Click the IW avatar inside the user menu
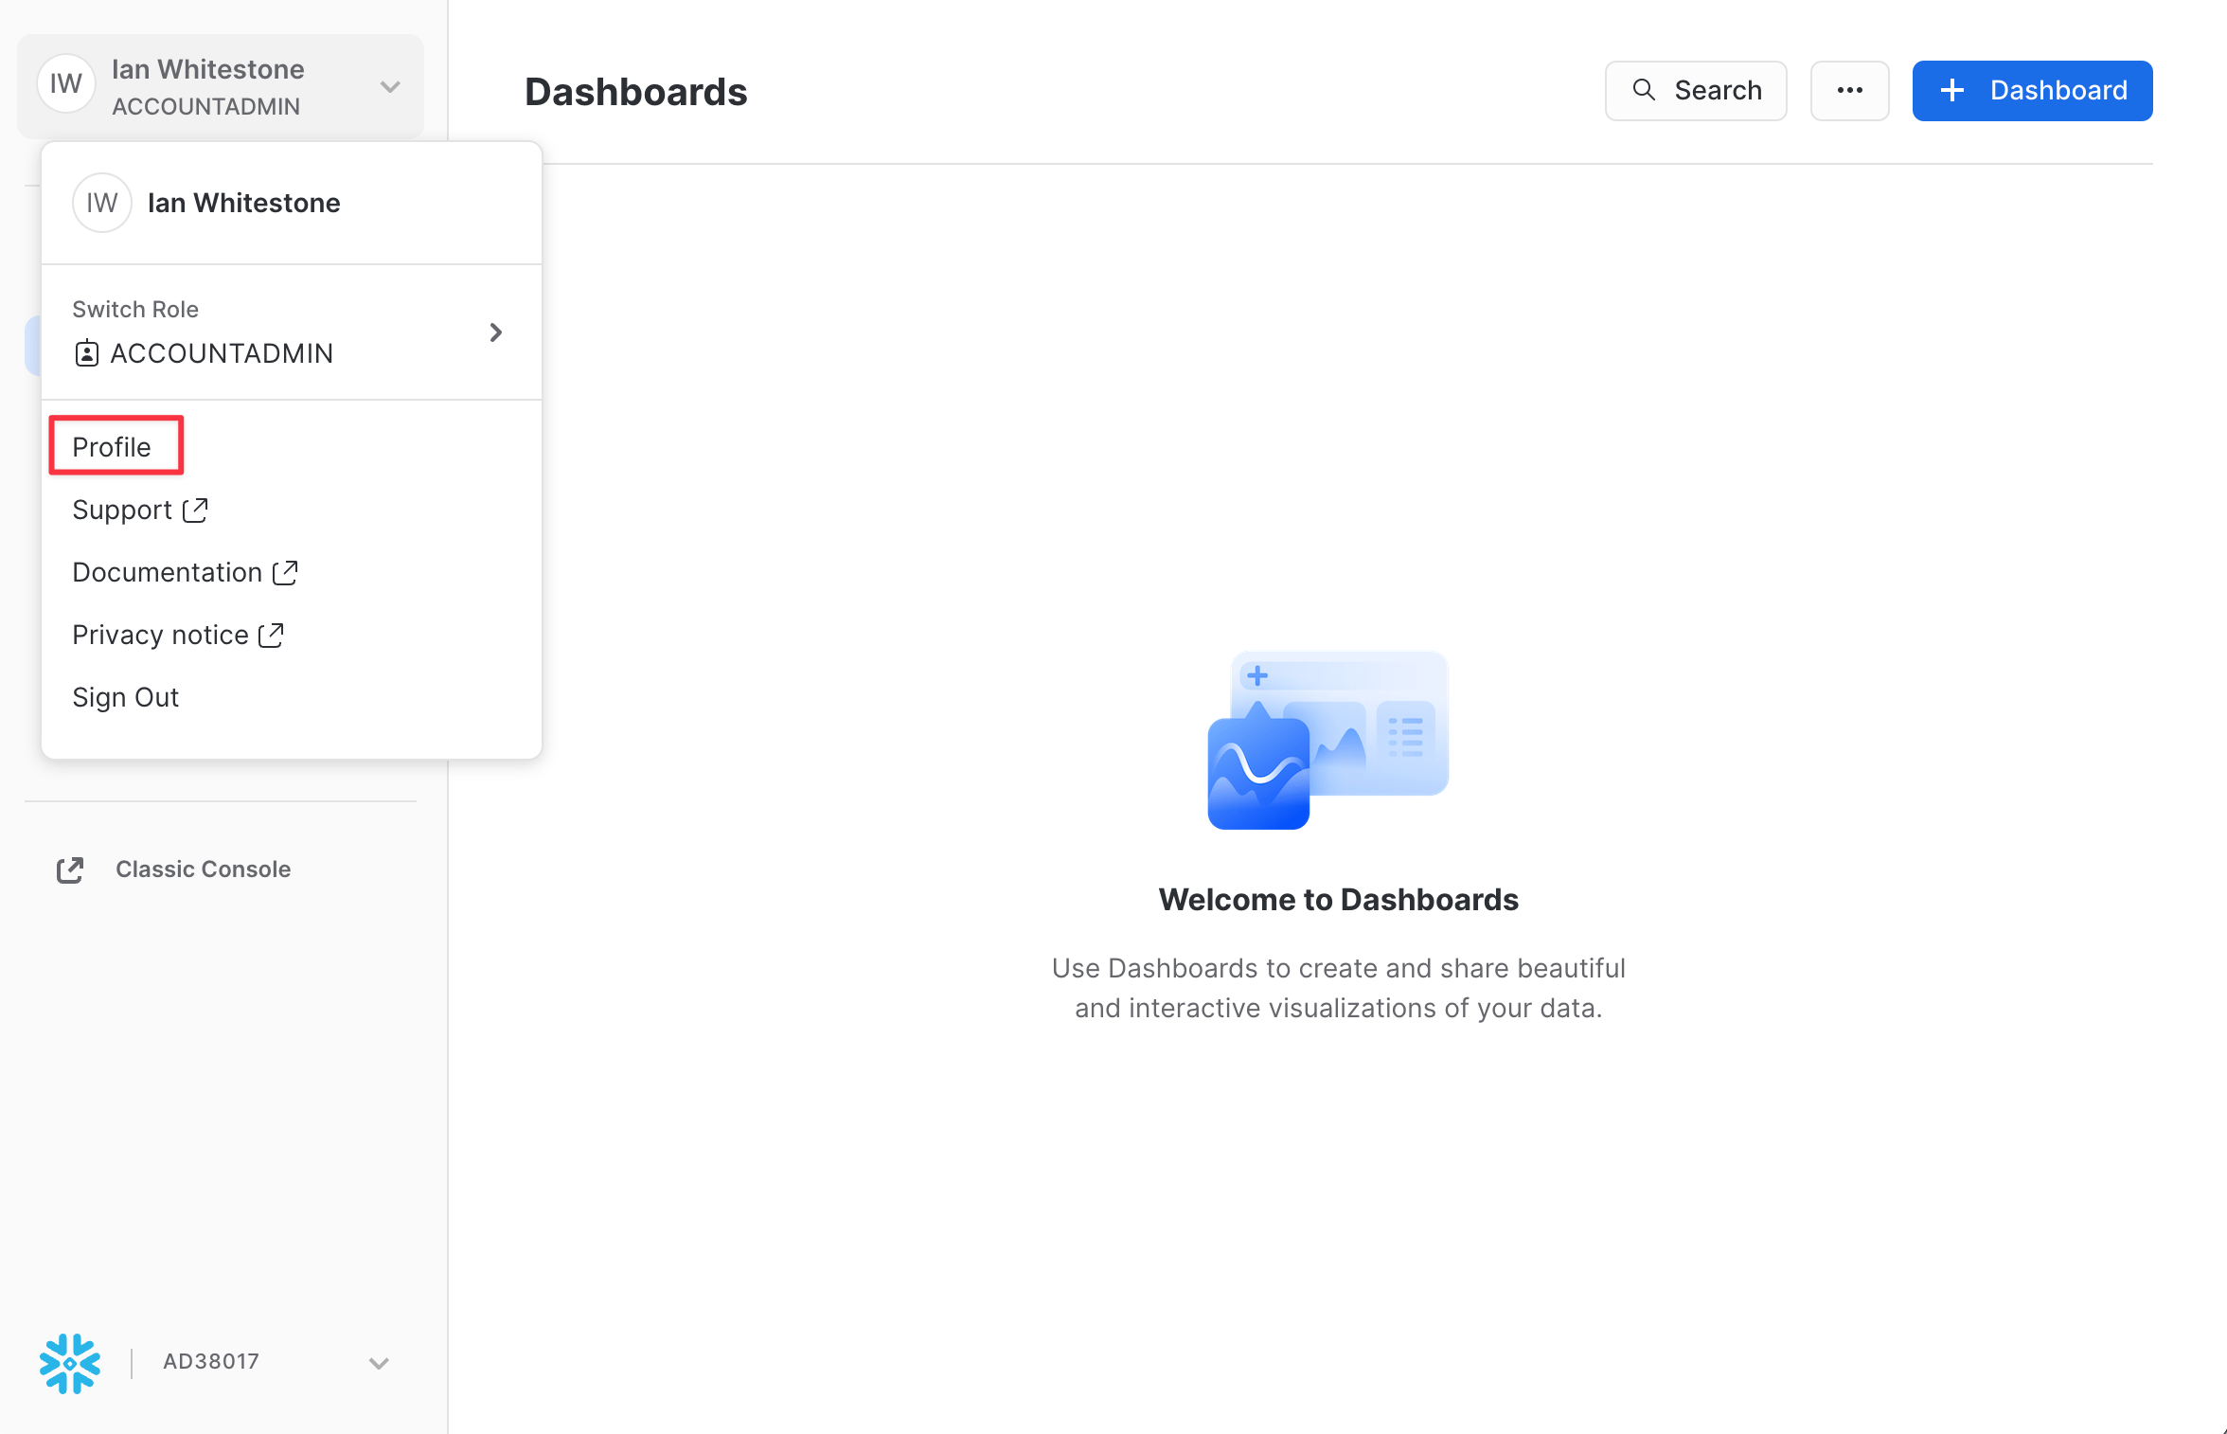Image resolution: width=2227 pixels, height=1434 pixels. point(101,203)
